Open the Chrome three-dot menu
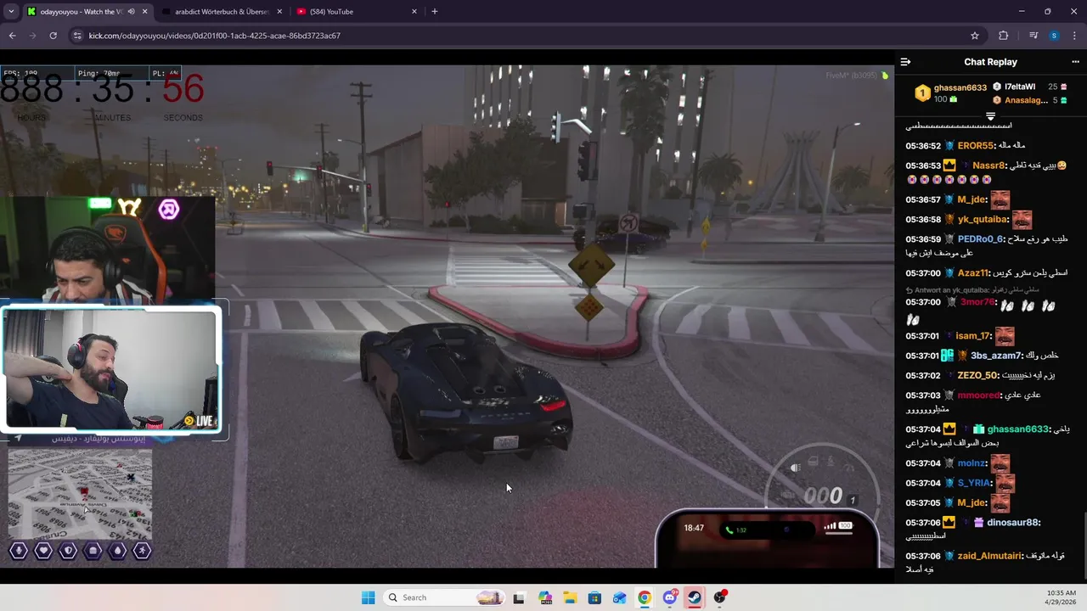 pos(1075,36)
